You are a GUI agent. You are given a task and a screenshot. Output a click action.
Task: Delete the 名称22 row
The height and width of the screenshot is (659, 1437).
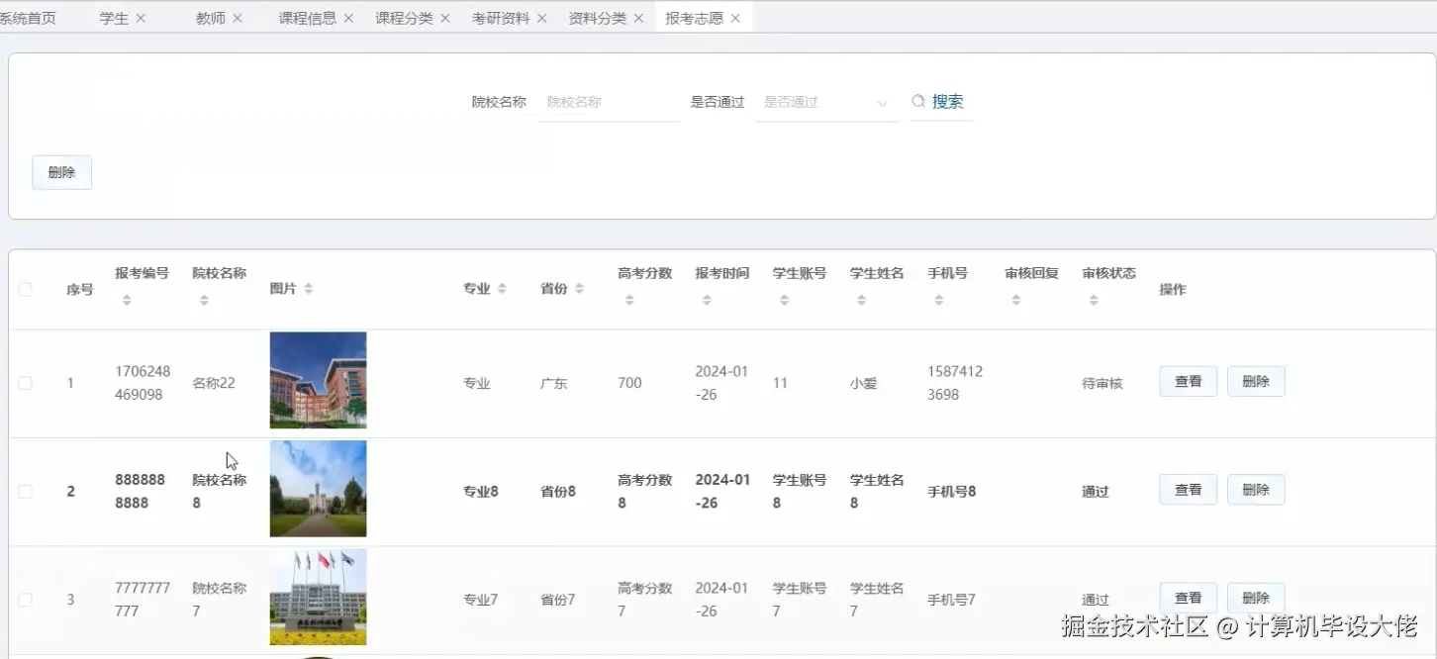1256,381
